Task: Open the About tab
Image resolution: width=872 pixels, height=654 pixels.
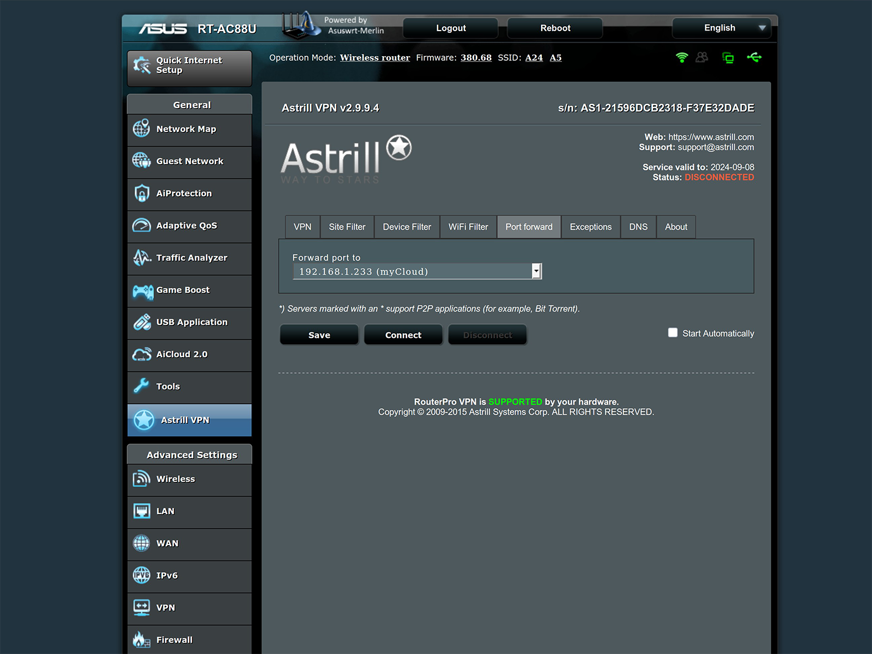Action: point(676,227)
